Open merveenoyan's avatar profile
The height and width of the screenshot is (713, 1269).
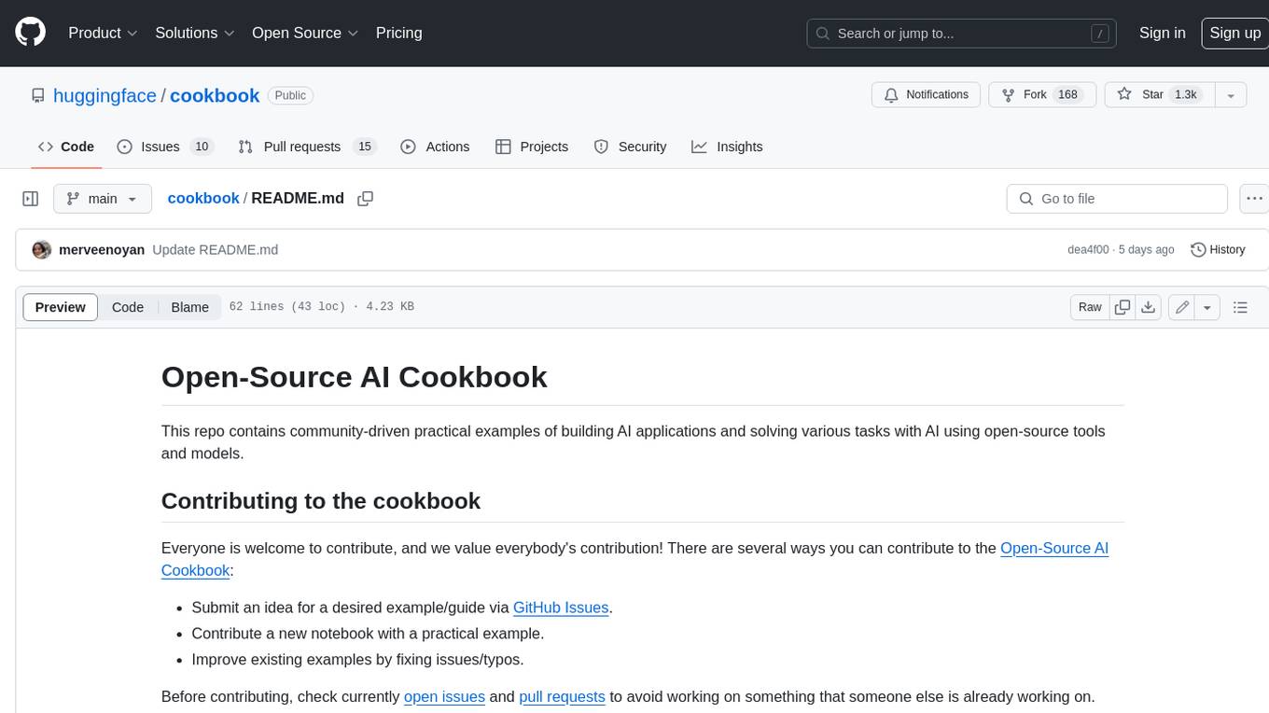click(41, 250)
